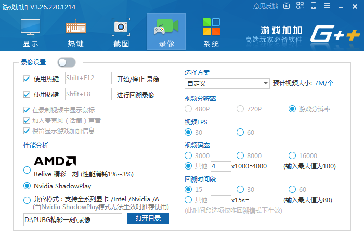364x234 pixels.
Task: Click the AMD logo
Action: click(x=55, y=161)
